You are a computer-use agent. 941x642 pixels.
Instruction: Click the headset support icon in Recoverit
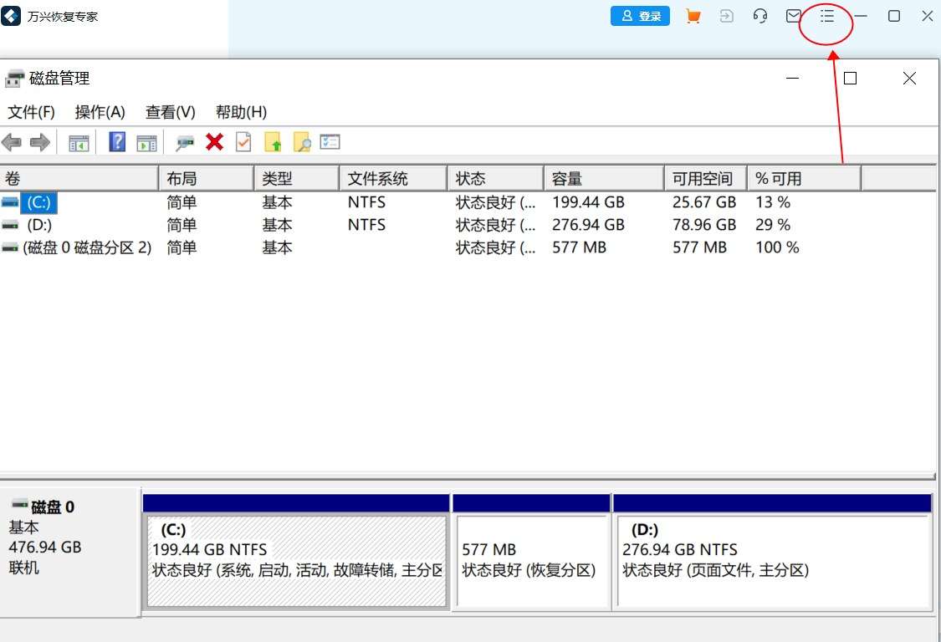(x=759, y=16)
